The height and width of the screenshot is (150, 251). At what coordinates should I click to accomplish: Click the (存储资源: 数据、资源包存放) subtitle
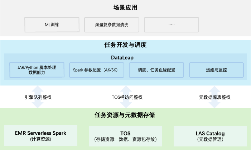[x=125, y=139]
